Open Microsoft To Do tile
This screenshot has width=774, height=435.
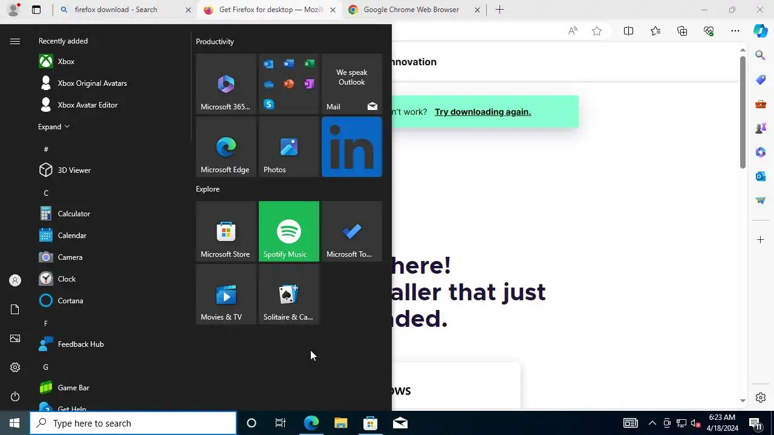pos(352,231)
